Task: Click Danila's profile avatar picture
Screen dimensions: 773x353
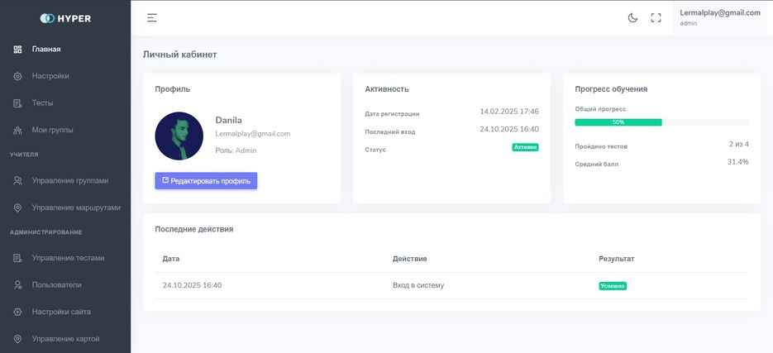Action: [179, 136]
